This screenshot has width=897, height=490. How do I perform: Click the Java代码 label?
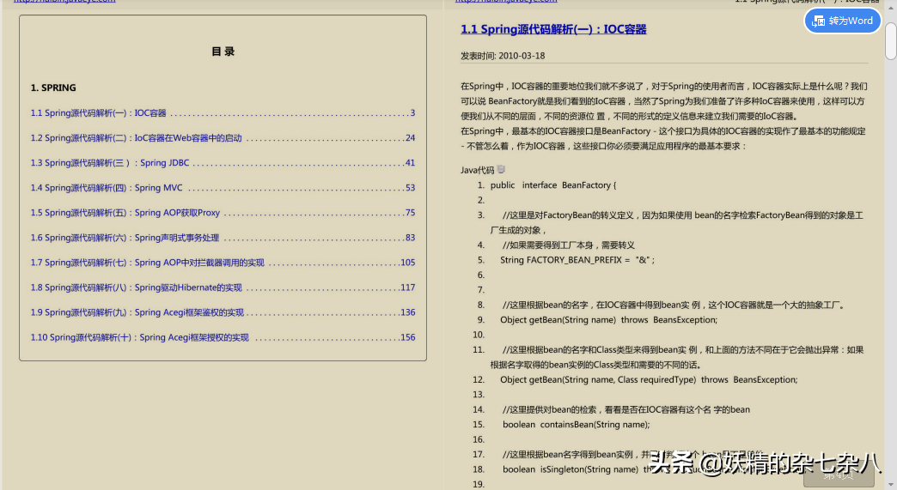click(477, 170)
